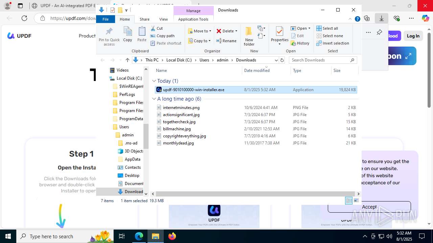This screenshot has width=433, height=243.
Task: Collapse the A long time ago group
Action: (154, 99)
